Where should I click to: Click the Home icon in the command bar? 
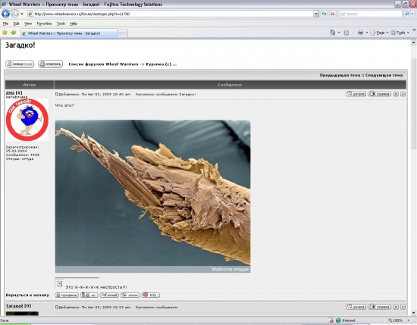point(332,33)
